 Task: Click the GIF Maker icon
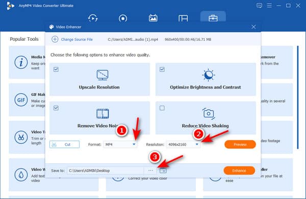tap(21, 100)
